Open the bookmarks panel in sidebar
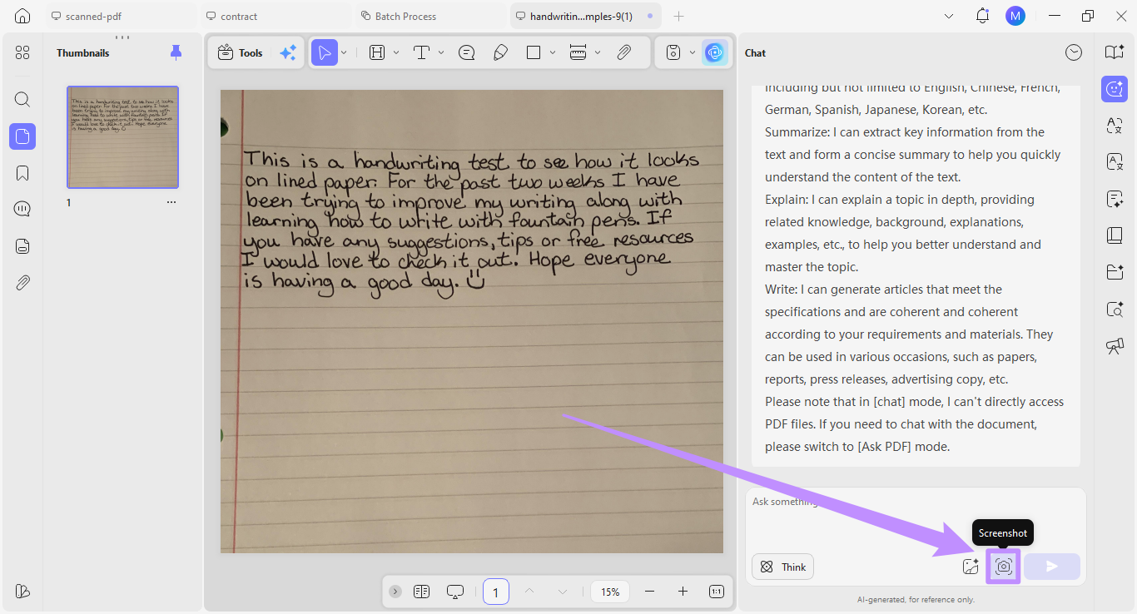1137x614 pixels. pyautogui.click(x=22, y=173)
